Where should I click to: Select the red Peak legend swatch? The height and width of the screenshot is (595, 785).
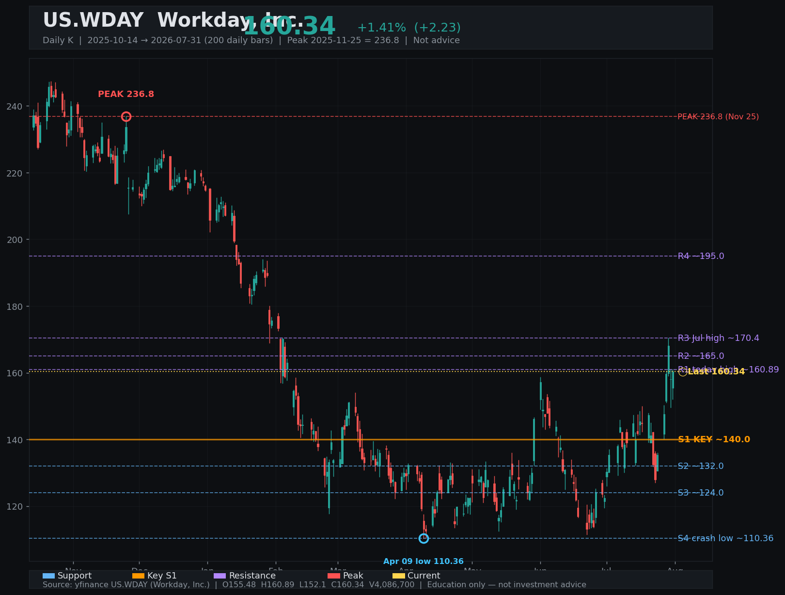coord(334,576)
